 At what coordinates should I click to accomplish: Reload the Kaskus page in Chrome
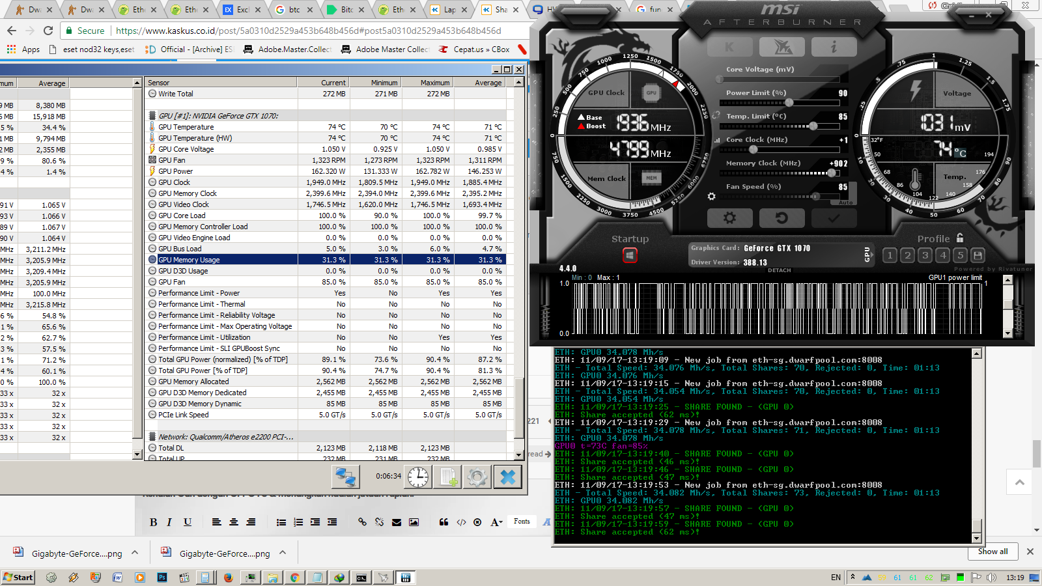click(x=48, y=31)
